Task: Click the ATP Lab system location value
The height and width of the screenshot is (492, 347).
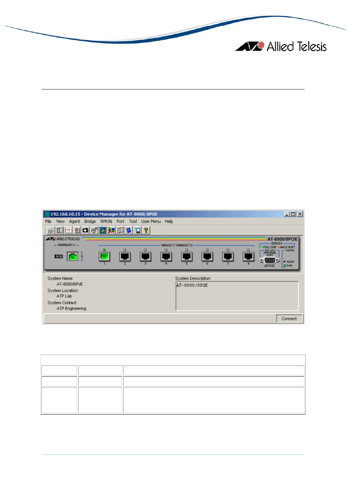Action: pyautogui.click(x=64, y=296)
